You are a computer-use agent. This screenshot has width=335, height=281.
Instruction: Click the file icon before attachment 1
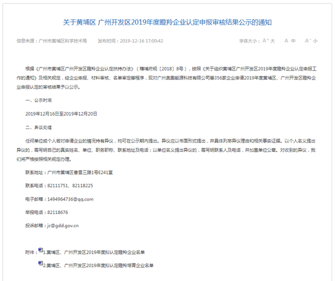click(41, 251)
